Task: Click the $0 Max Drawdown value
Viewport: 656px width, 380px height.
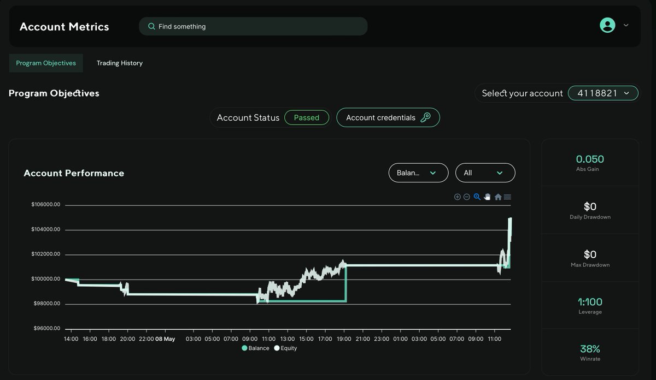Action: 590,254
